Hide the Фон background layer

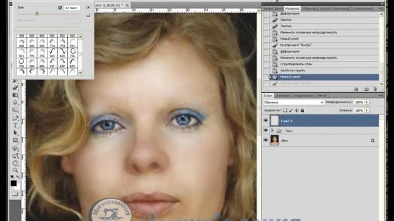click(265, 141)
